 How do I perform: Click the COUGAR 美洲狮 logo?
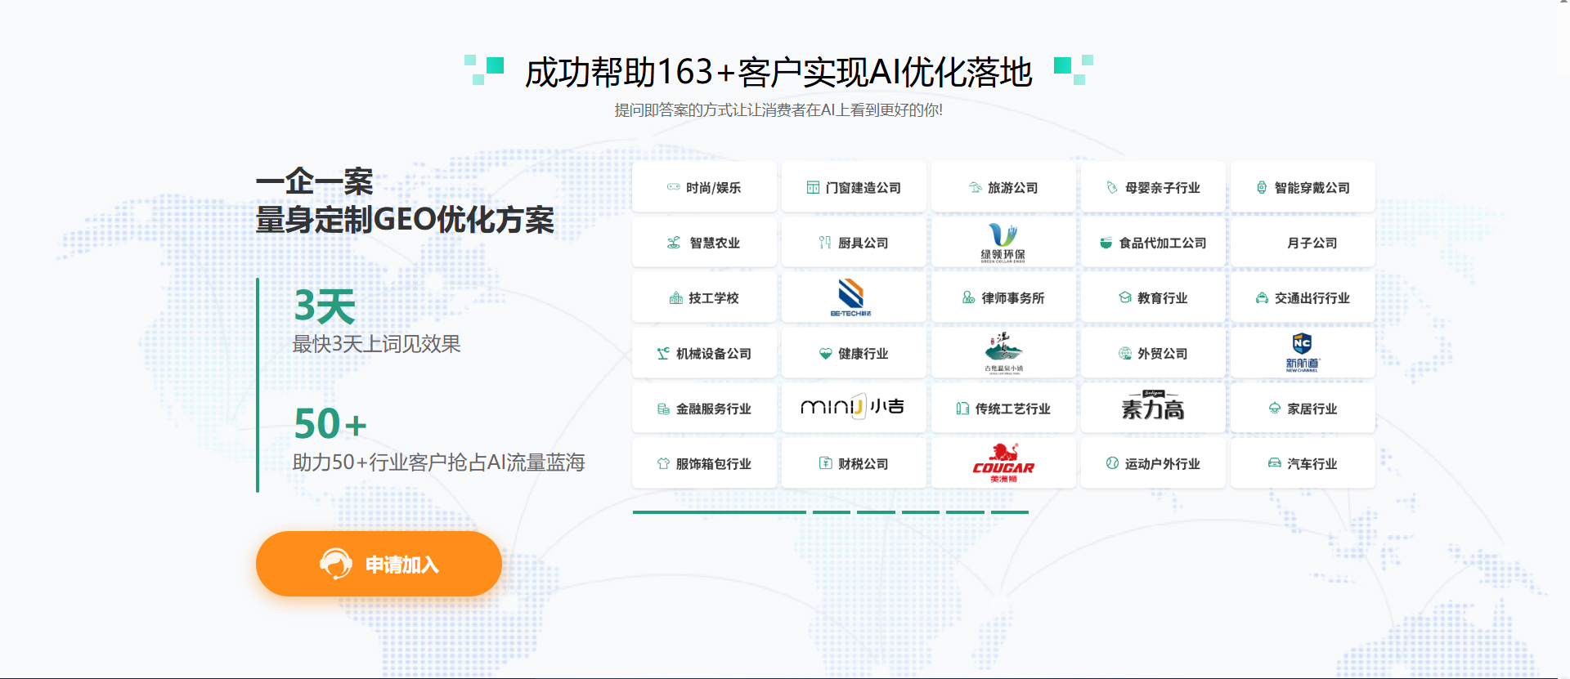[x=1003, y=463]
